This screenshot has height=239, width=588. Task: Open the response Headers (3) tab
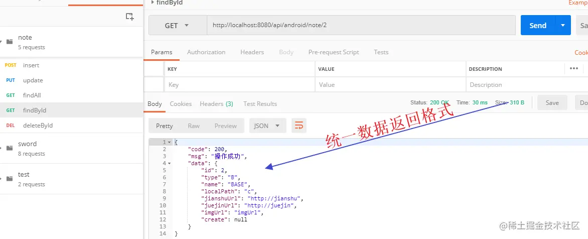point(216,104)
